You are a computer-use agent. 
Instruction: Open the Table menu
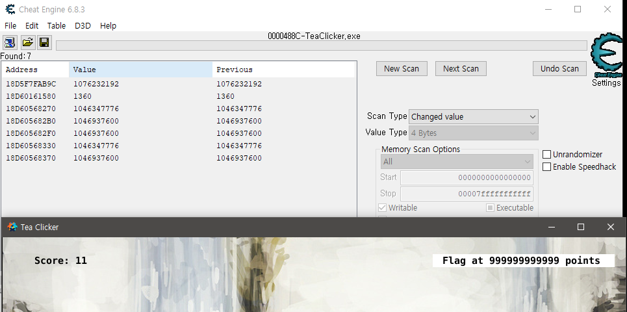coord(57,25)
